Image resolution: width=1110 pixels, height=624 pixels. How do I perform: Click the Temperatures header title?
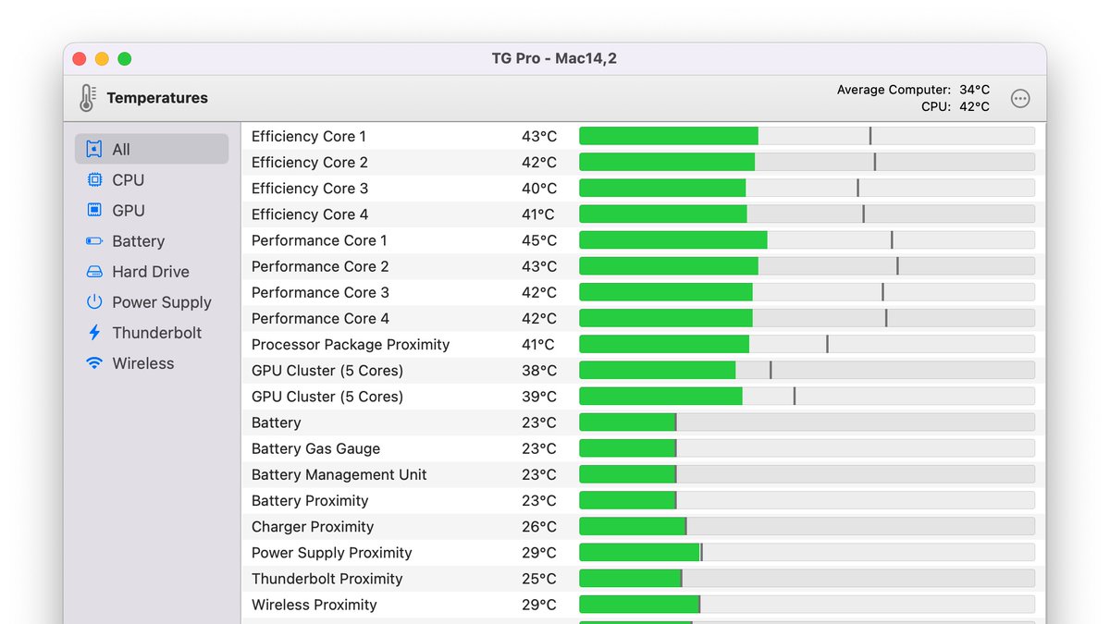[157, 98]
